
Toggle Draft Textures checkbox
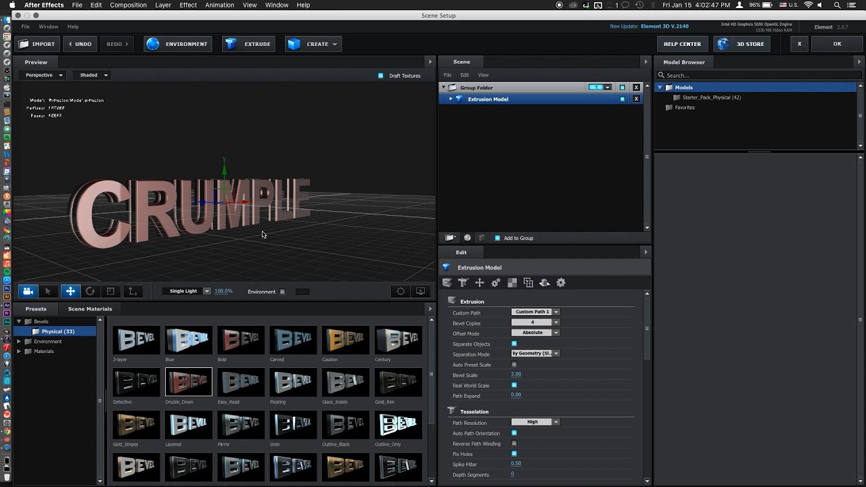click(380, 76)
